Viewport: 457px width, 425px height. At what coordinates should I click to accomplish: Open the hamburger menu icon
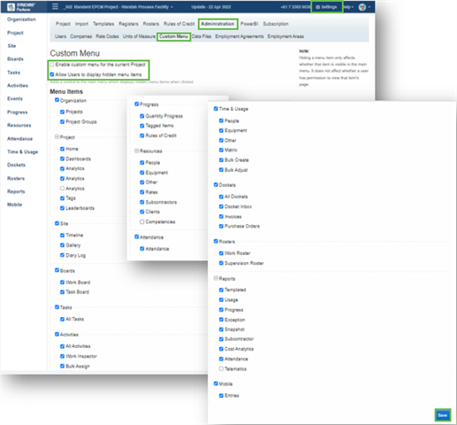55,6
